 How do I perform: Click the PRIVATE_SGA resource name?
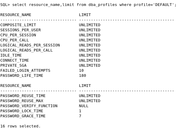point(13,65)
